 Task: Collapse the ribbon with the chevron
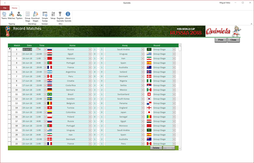(252, 24)
